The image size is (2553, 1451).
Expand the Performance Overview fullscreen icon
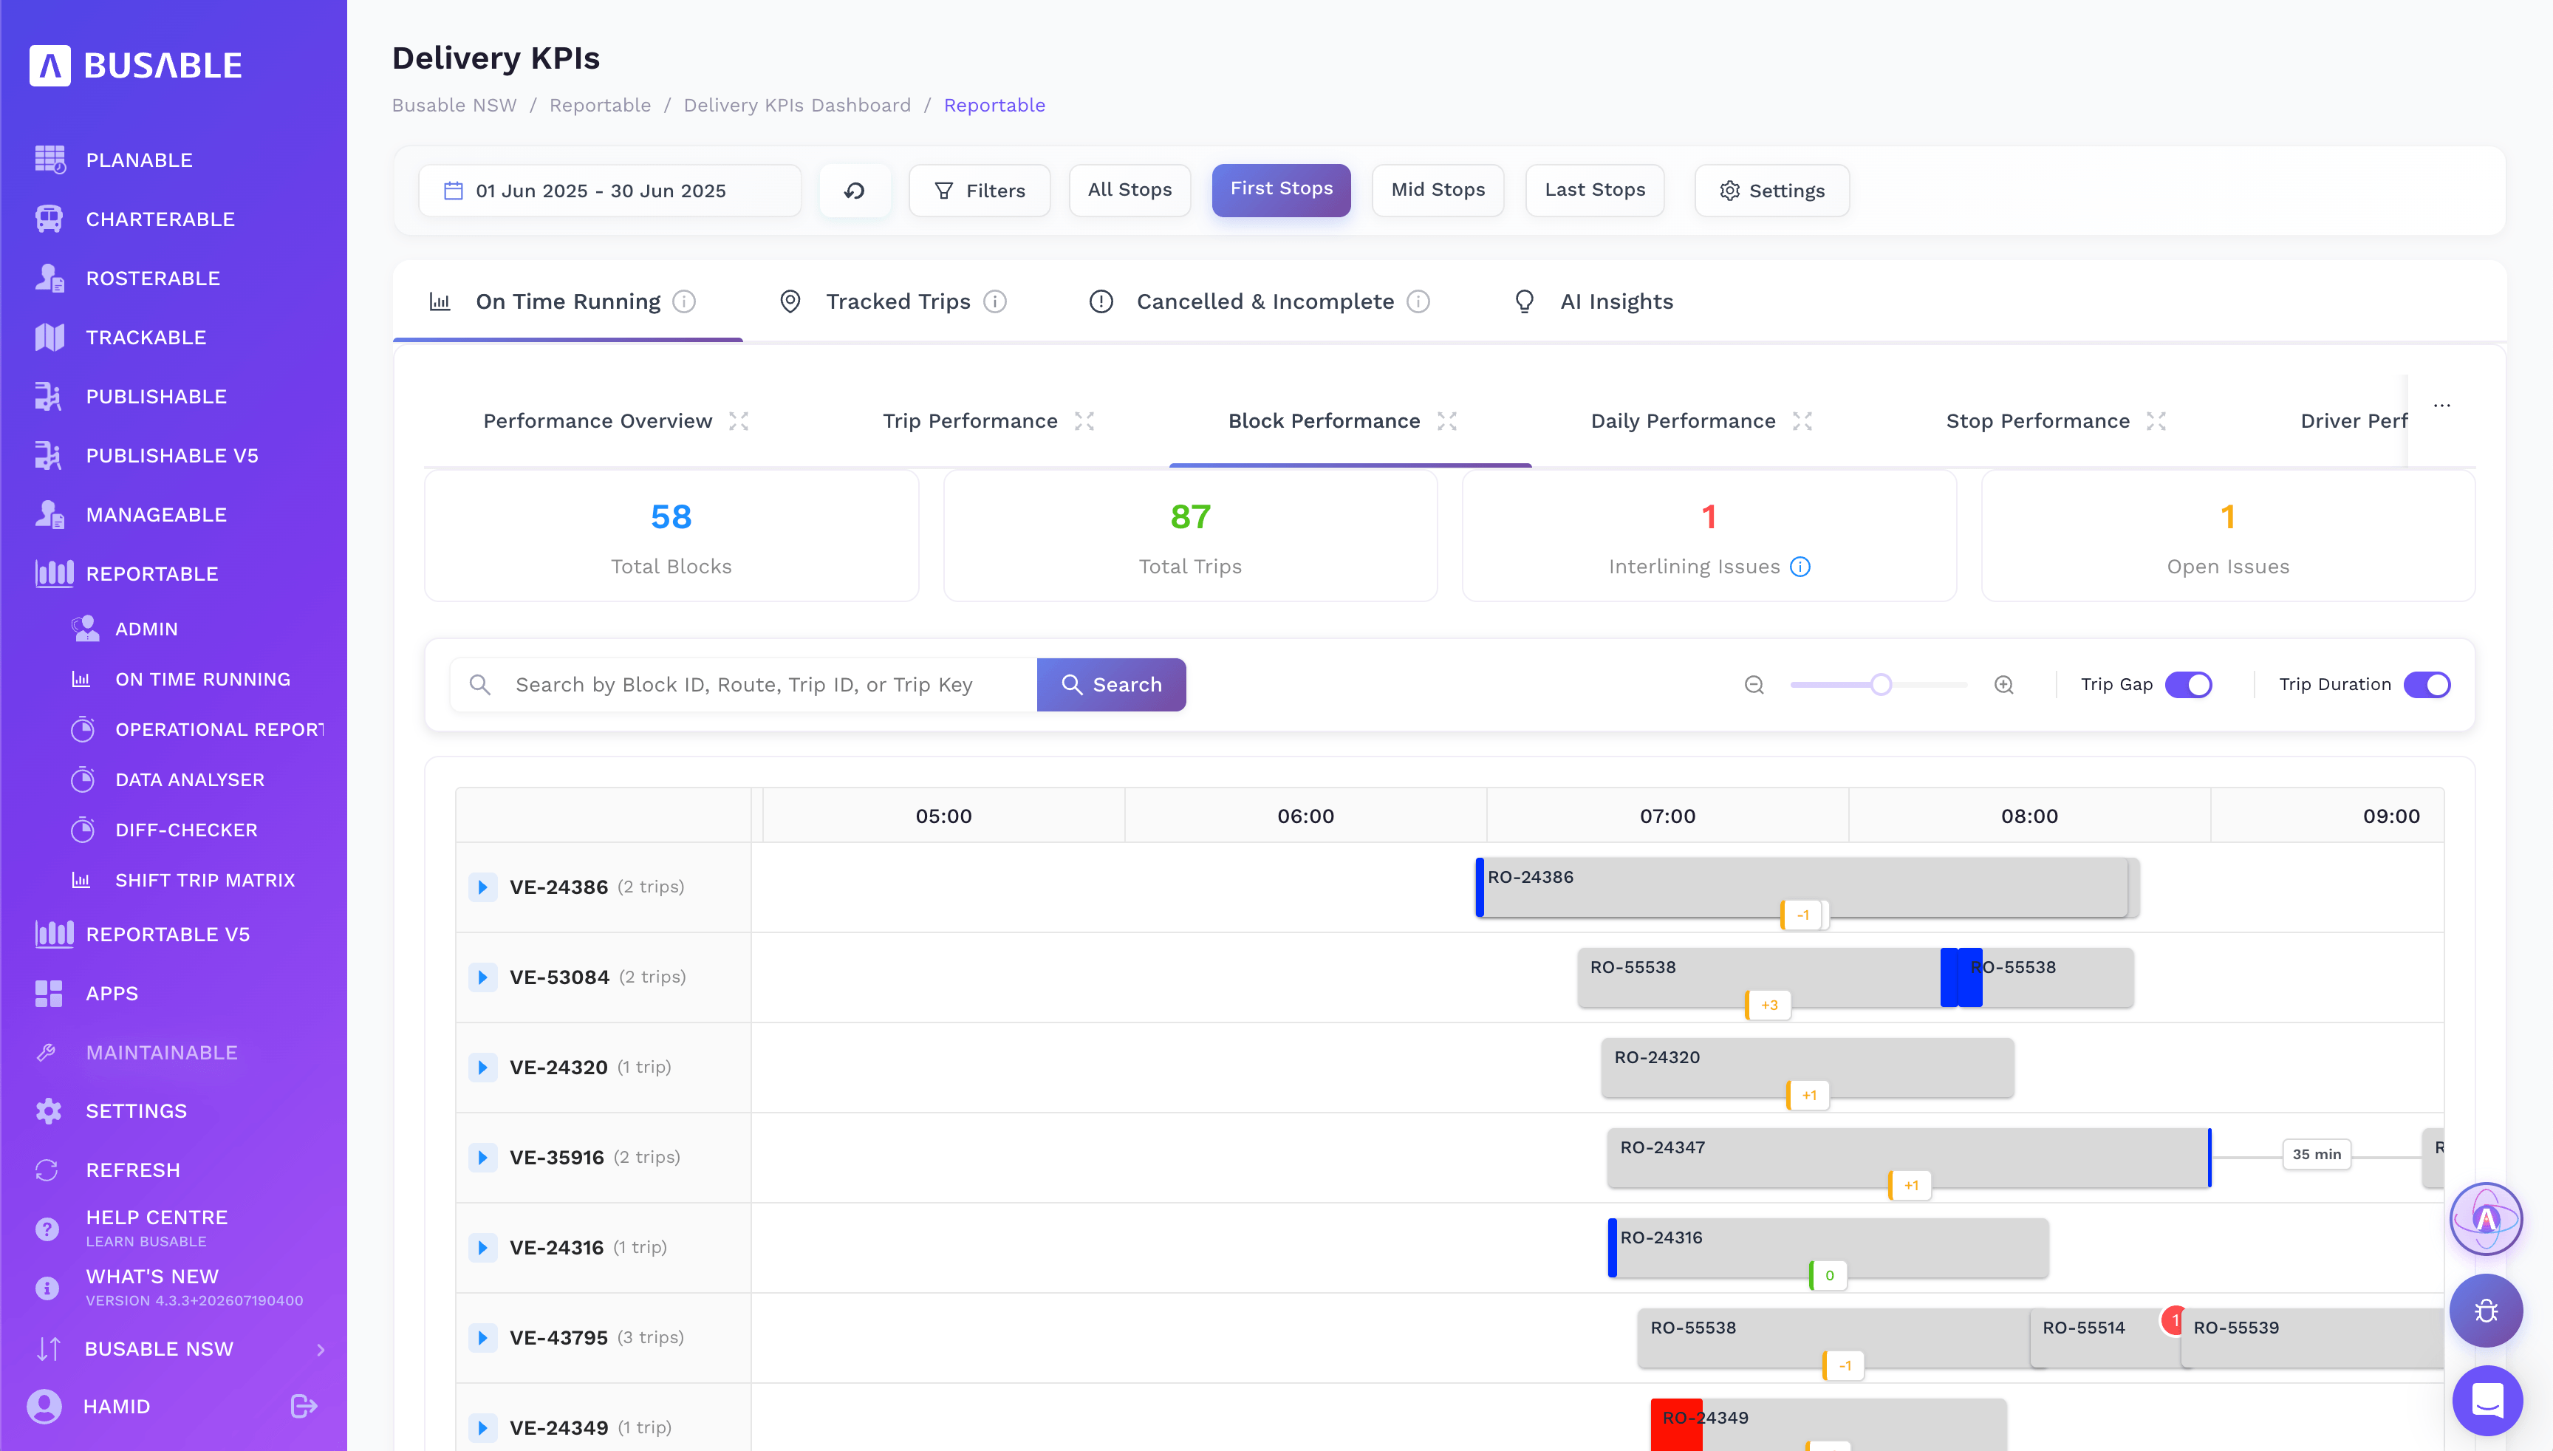pos(739,422)
